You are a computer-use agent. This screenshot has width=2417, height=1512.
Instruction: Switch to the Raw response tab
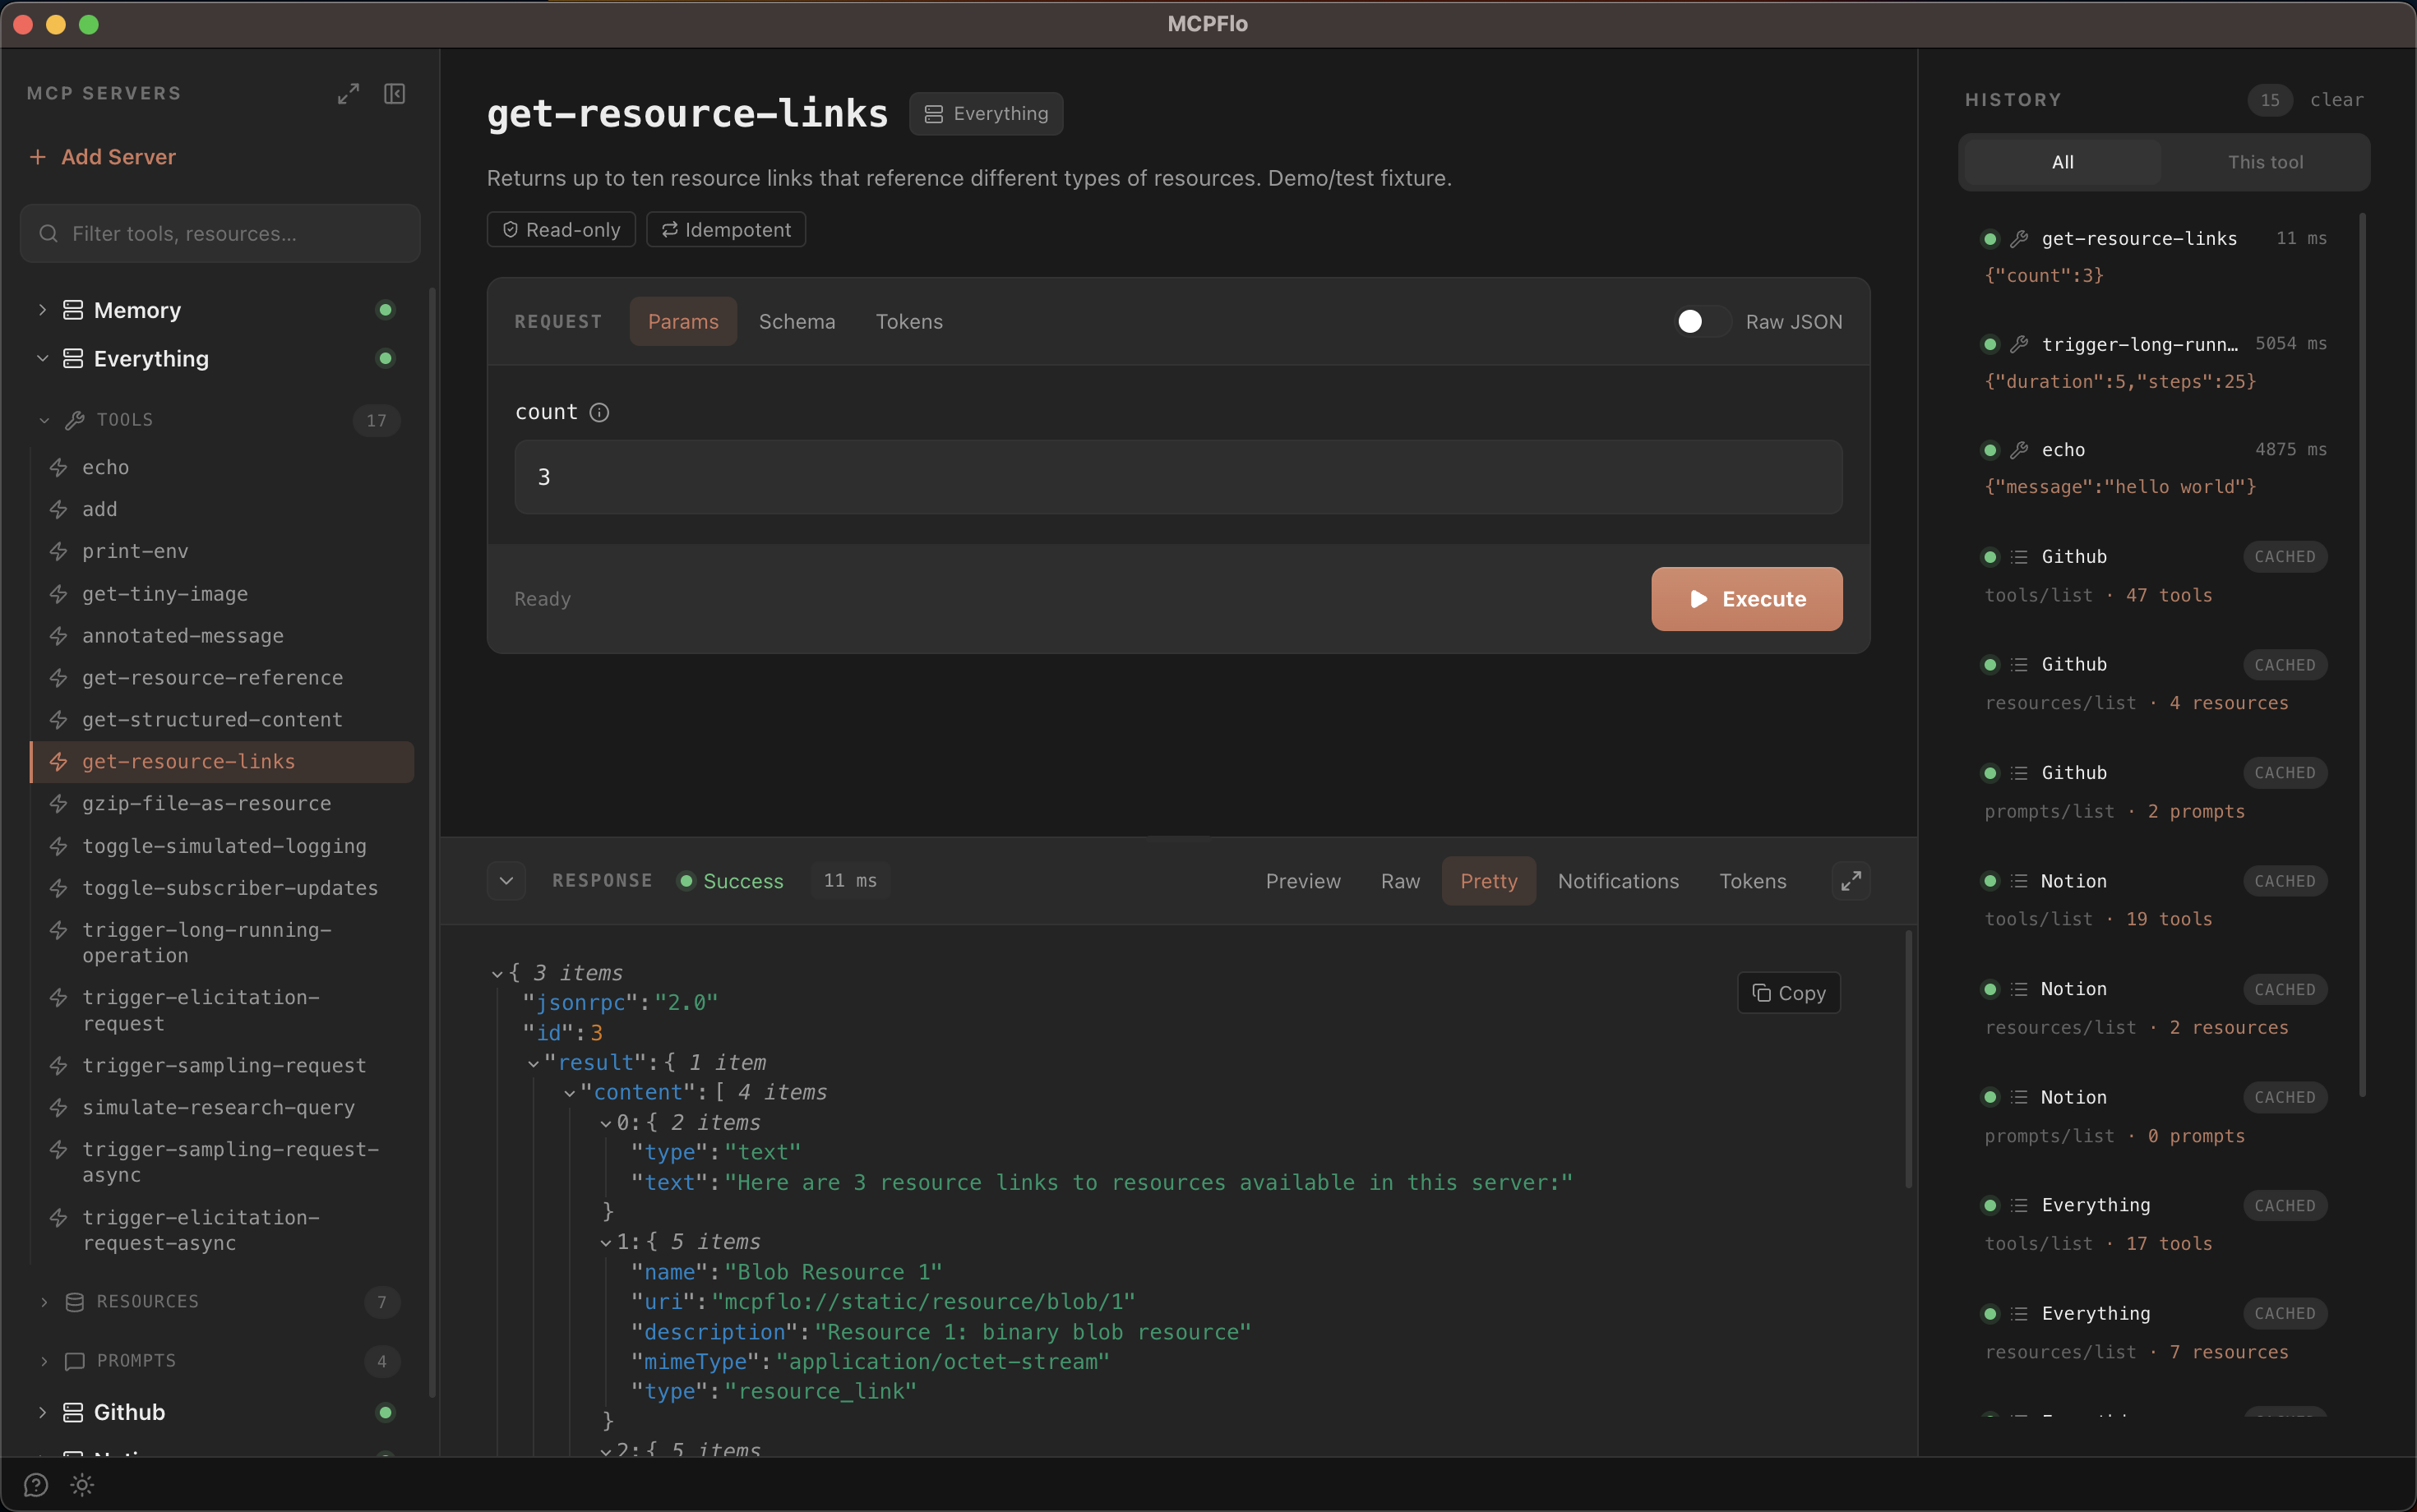click(x=1399, y=881)
